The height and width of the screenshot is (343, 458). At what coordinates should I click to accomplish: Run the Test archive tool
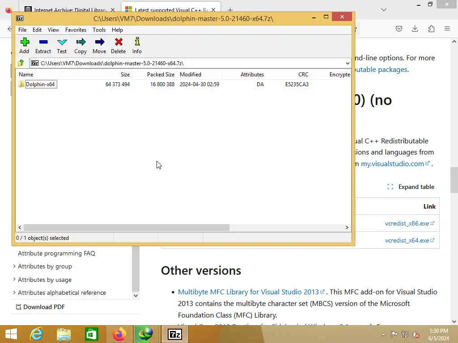click(x=62, y=46)
